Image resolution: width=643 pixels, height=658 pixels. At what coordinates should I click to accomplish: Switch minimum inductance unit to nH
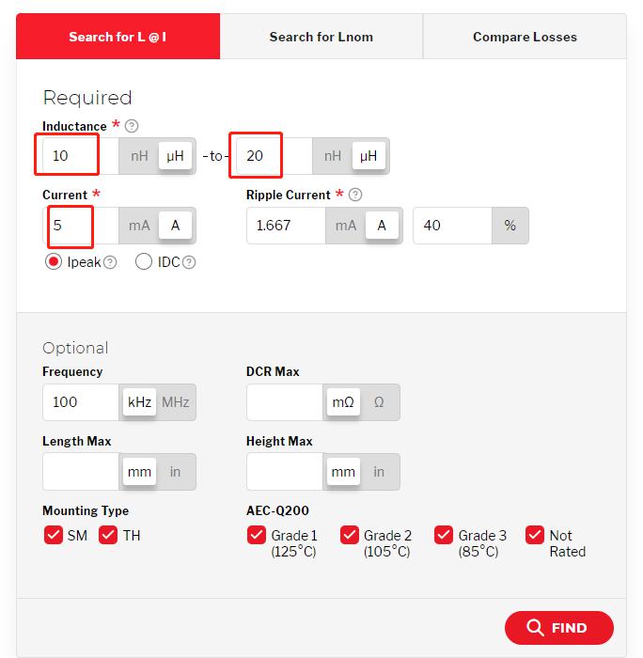pos(139,156)
